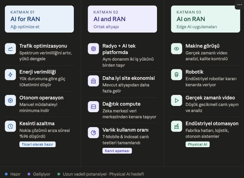Click the KATMAN 02 label
This screenshot has width=244, height=178.
click(105, 12)
